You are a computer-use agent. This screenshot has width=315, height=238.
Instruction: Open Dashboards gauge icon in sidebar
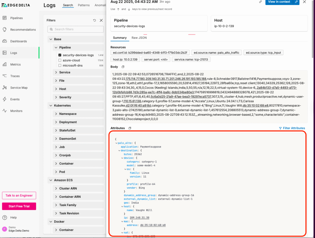click(5, 41)
